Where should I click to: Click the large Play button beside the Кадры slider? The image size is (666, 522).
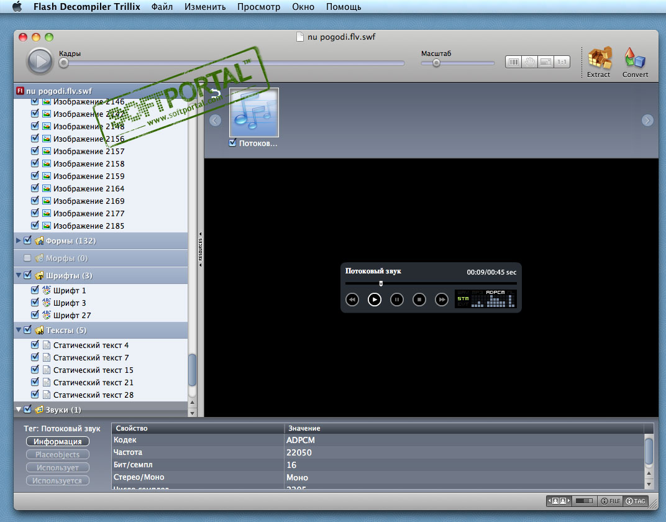[40, 61]
